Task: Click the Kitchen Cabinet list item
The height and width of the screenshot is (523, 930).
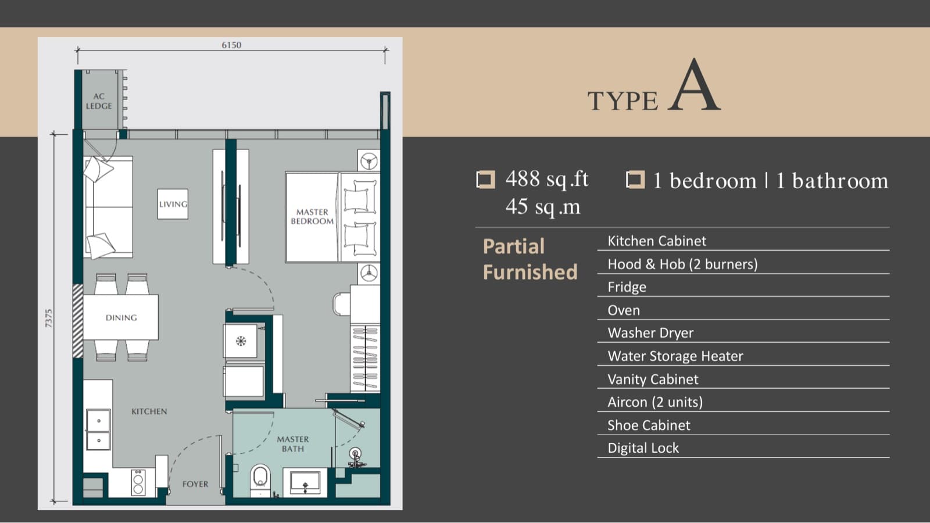Action: coord(657,241)
